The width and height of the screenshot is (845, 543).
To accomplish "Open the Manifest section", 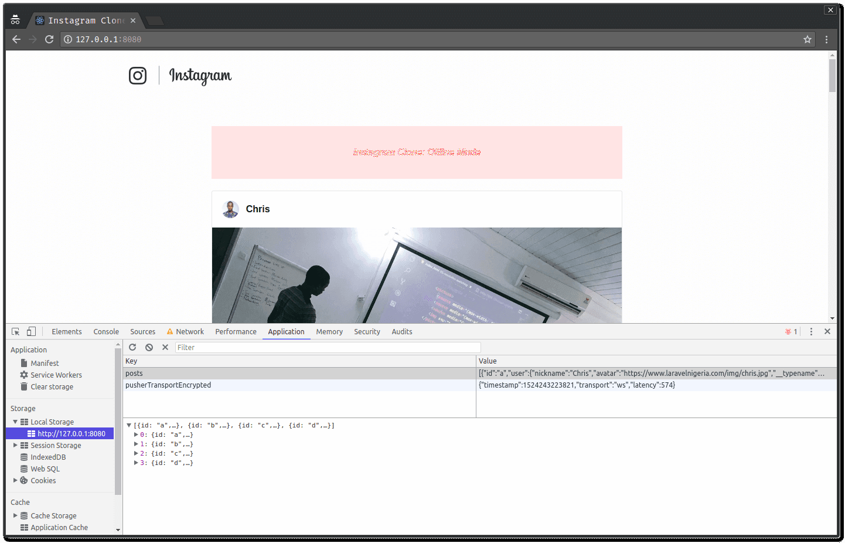I will [44, 362].
